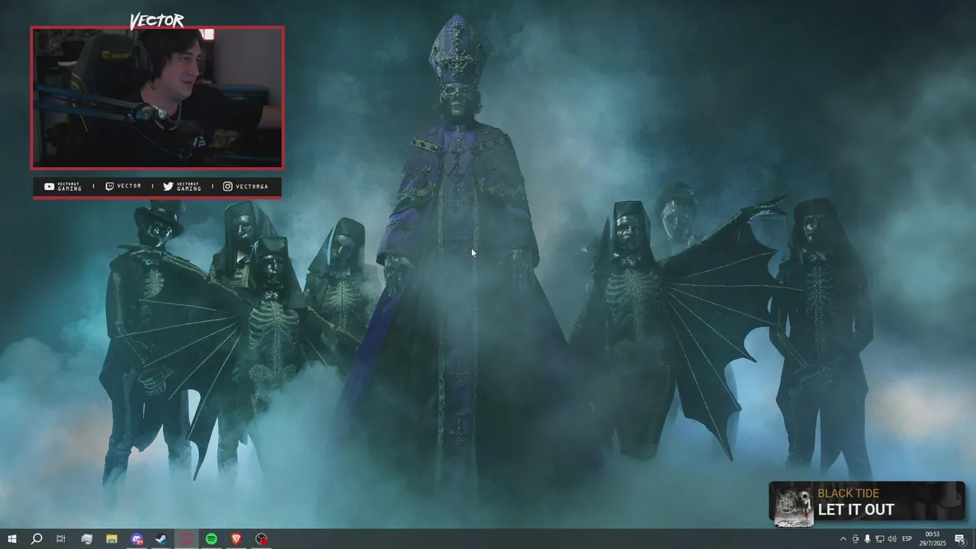
Task: Open the clock and calendar showing 00:53
Action: click(933, 539)
